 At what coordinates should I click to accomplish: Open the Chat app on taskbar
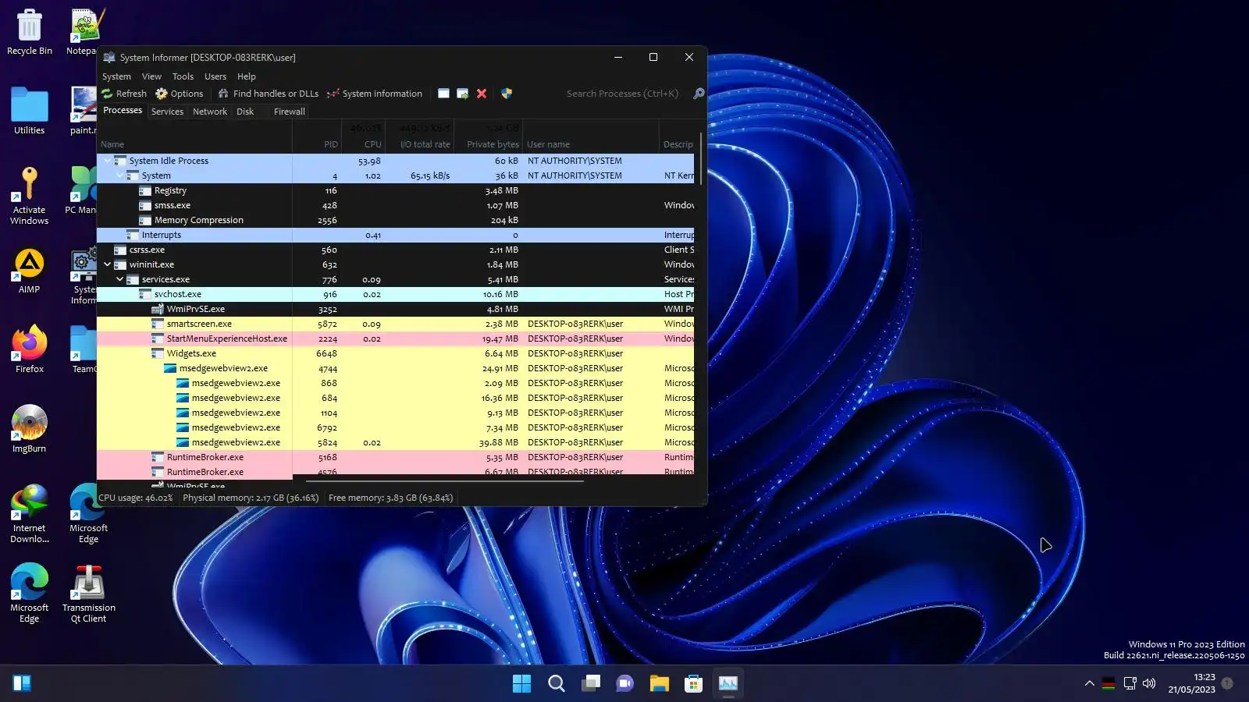[625, 684]
